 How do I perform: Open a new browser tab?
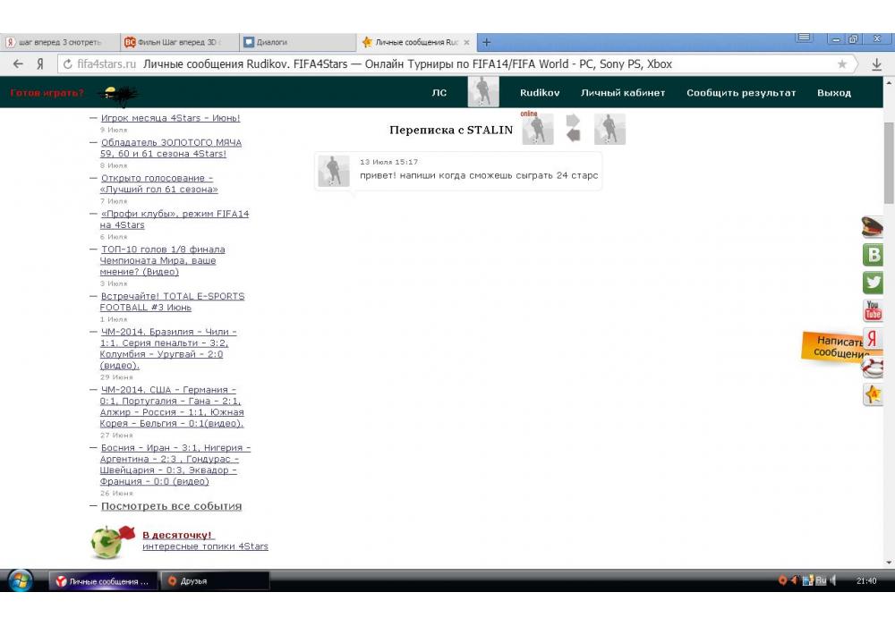point(487,42)
